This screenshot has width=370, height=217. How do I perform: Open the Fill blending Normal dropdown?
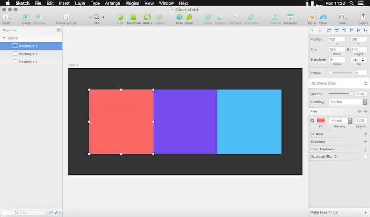click(340, 121)
